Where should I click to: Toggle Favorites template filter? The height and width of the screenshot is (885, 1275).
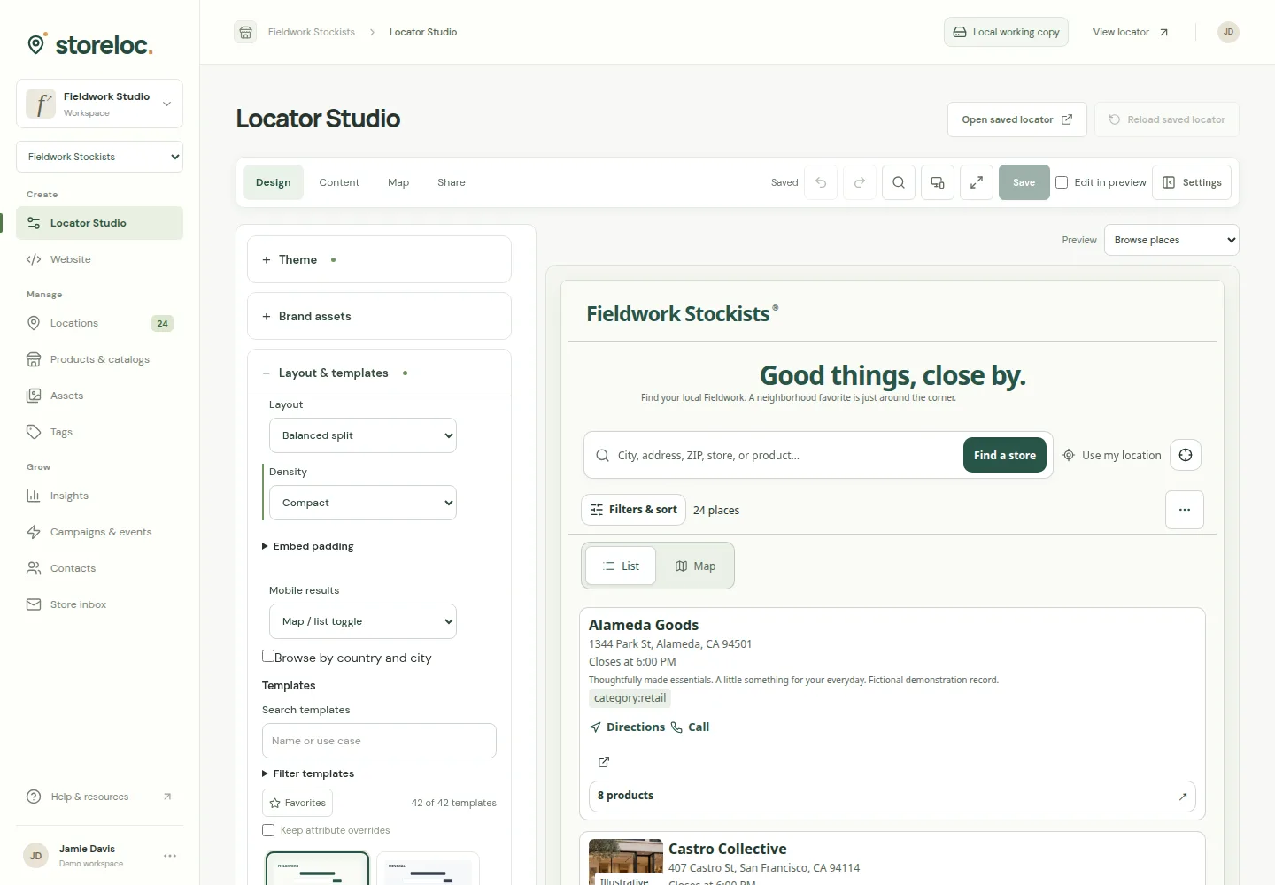pyautogui.click(x=297, y=803)
